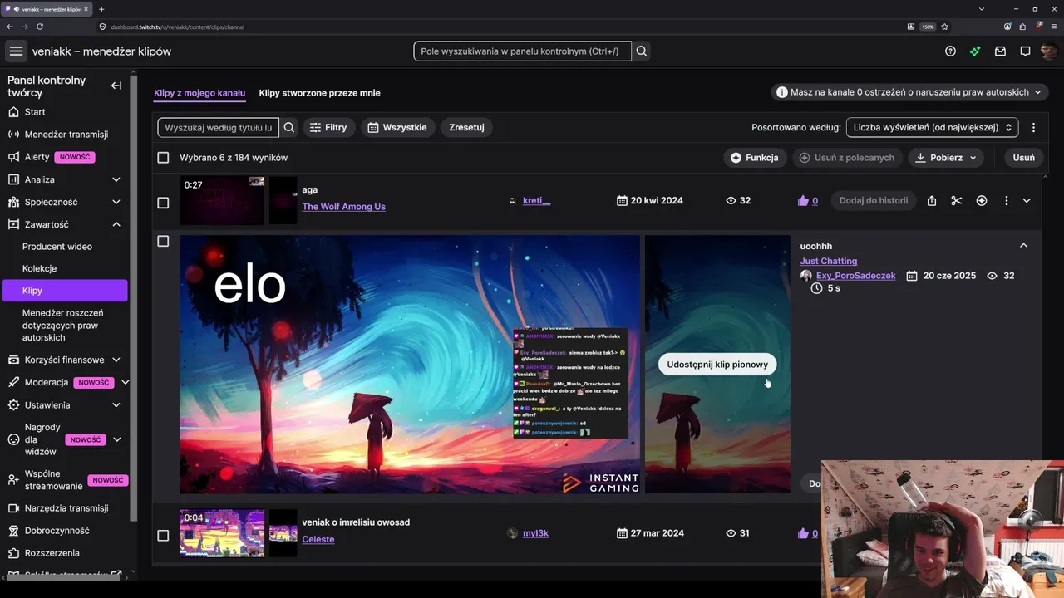Go back in the browser
Screen dimensions: 1064x598
coord(10,27)
